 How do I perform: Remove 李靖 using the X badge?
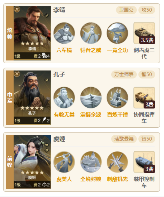coord(17,9)
